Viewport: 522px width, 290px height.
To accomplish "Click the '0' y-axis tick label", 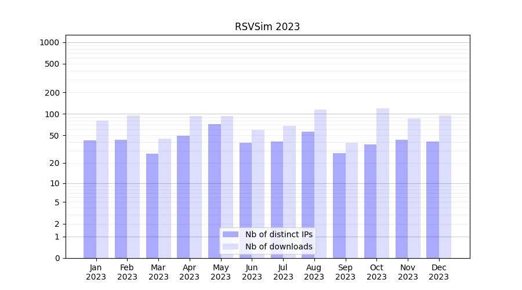I will 57,258.
